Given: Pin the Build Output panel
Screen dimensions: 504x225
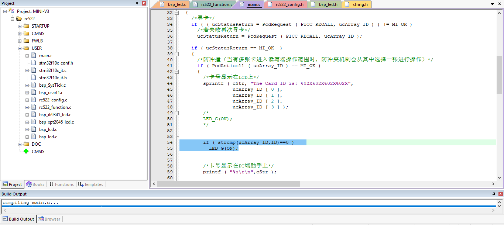Looking at the screenshot, I should click(494, 194).
